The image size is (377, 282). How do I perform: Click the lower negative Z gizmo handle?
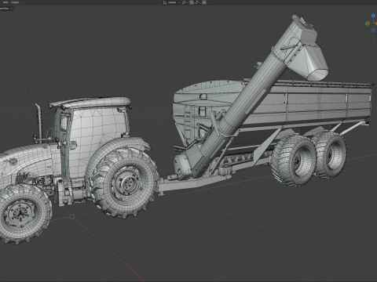click(x=373, y=31)
